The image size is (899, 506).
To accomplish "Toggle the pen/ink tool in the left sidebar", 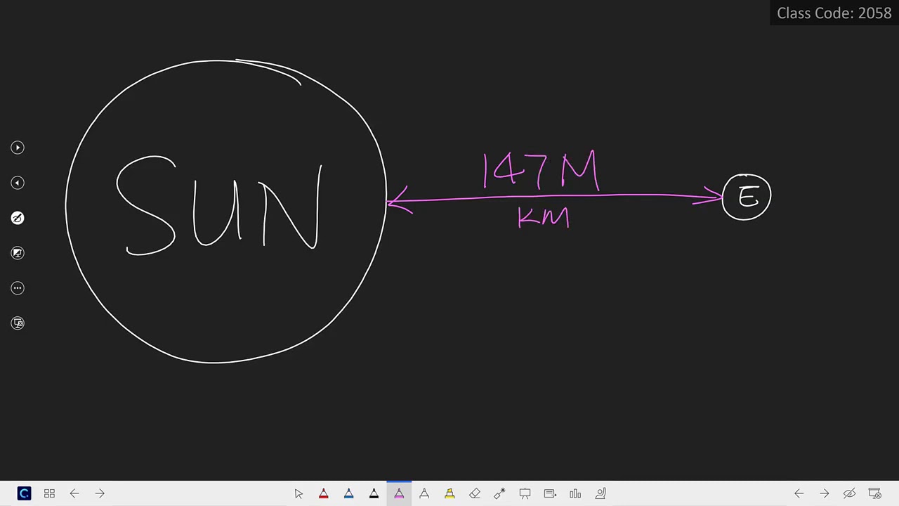I will coord(18,218).
